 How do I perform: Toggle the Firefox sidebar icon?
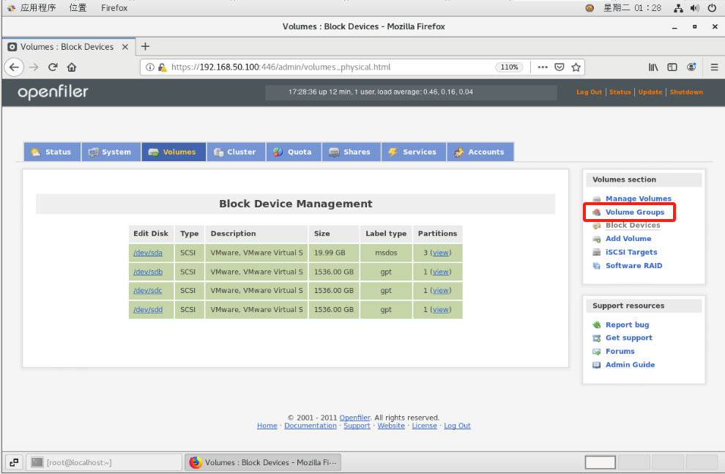click(672, 67)
